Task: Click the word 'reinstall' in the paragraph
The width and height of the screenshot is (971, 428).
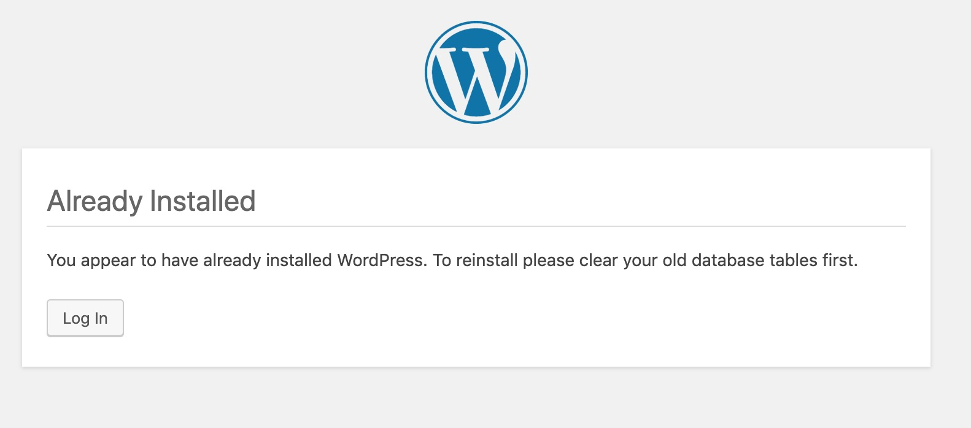Action: click(x=487, y=261)
